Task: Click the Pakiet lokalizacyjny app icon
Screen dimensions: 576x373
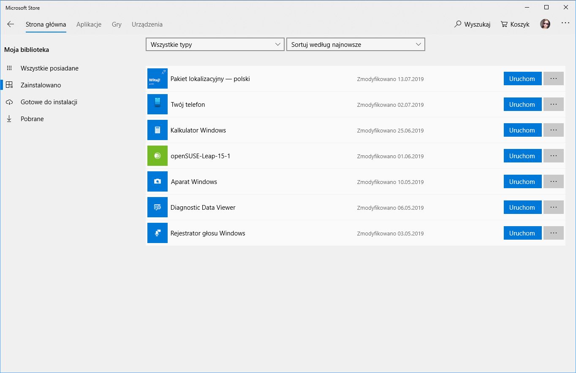Action: point(158,78)
